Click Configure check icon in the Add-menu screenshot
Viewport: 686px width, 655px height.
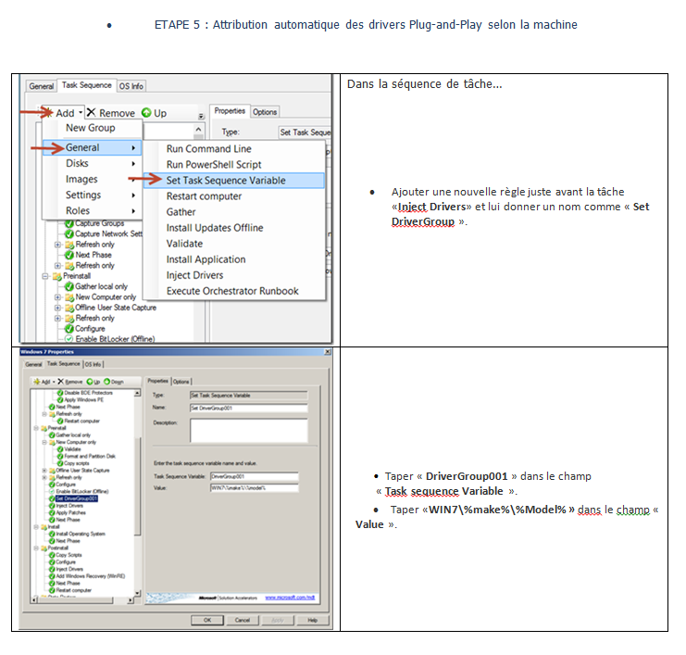69,329
